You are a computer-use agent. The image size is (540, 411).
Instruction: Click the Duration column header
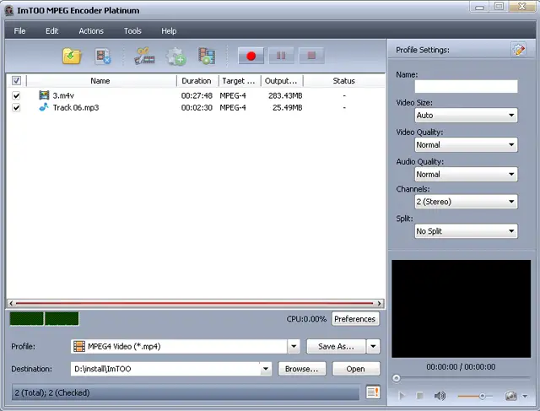(197, 81)
